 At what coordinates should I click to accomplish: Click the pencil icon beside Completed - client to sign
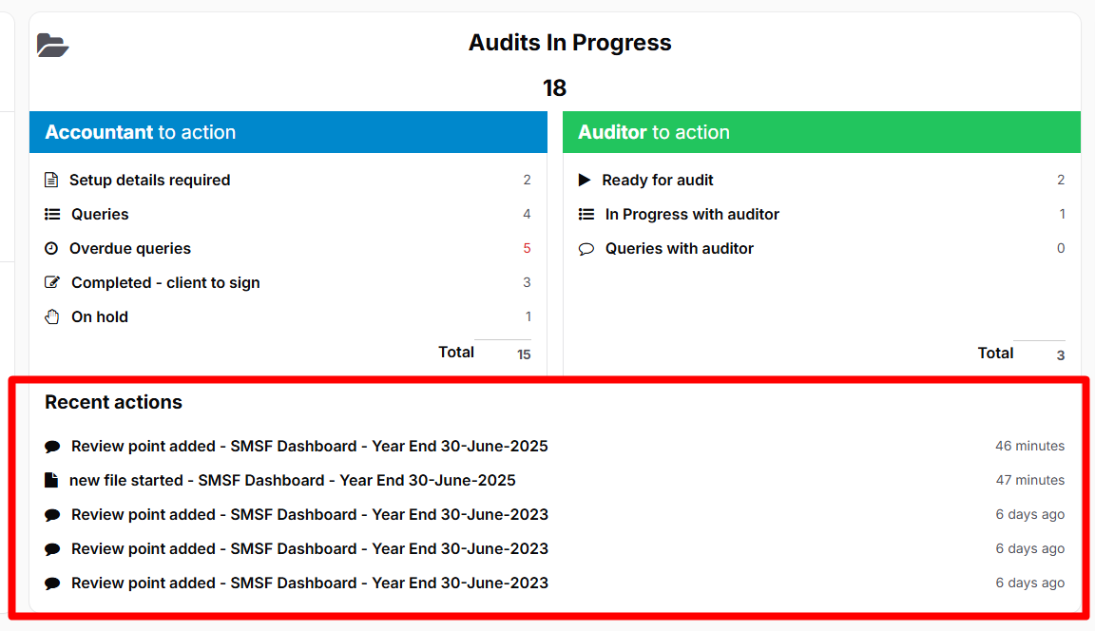[50, 282]
